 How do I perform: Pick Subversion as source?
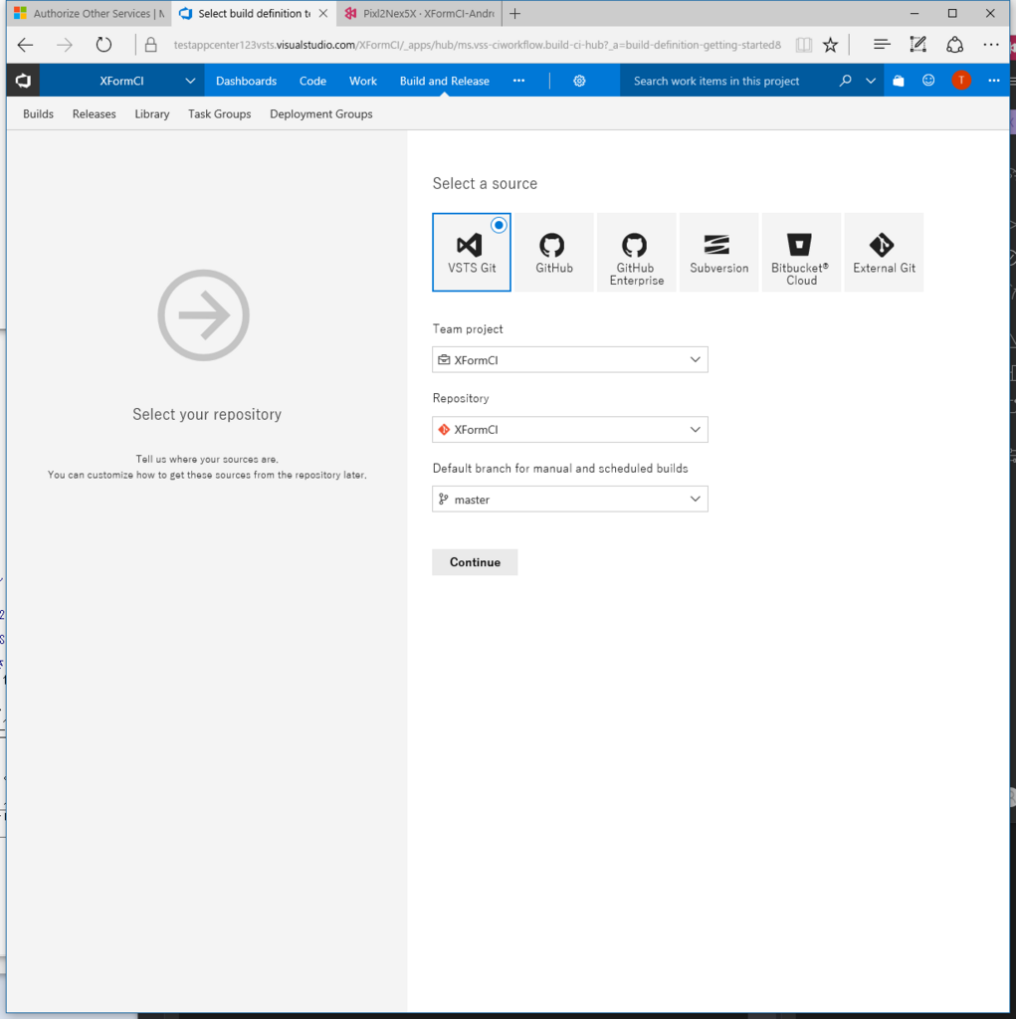[x=718, y=252]
